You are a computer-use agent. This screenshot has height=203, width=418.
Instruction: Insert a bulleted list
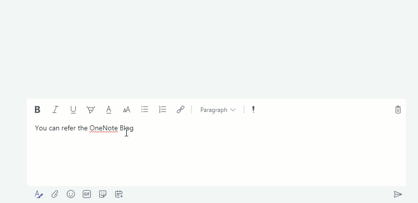[145, 110]
